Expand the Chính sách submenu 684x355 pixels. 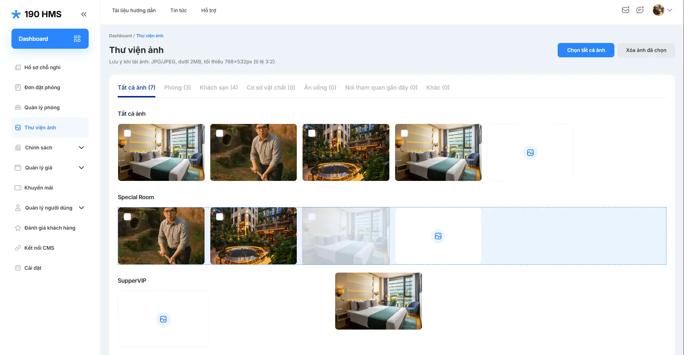point(81,148)
